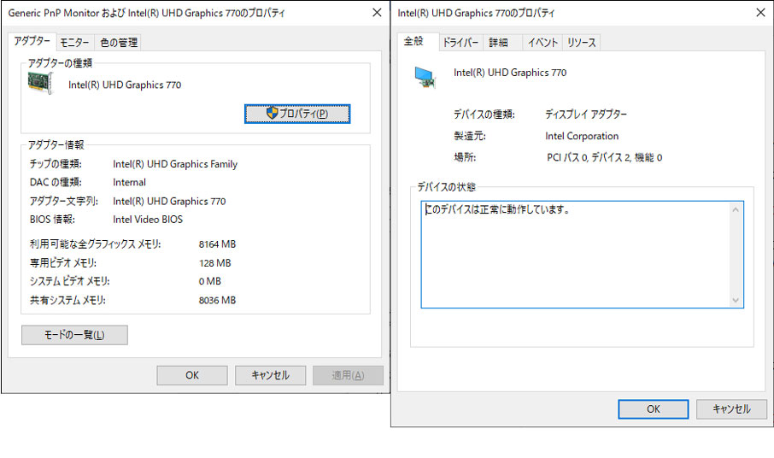Click the display adapter device icon in right dialog
The width and height of the screenshot is (774, 458).
pos(425,78)
